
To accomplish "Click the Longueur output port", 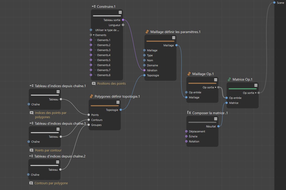I will tap(123, 25).
